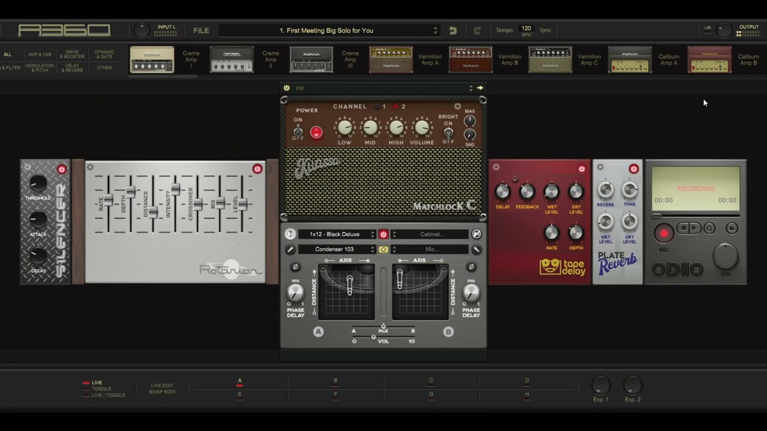Select mic B with the B circle
The image size is (767, 431).
(x=448, y=332)
